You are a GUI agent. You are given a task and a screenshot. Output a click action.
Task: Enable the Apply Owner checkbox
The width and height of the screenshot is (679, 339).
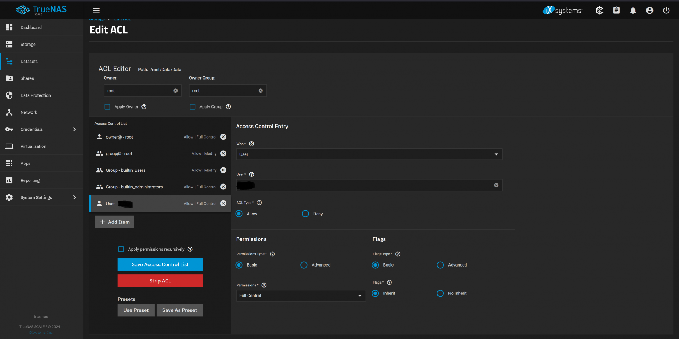108,107
